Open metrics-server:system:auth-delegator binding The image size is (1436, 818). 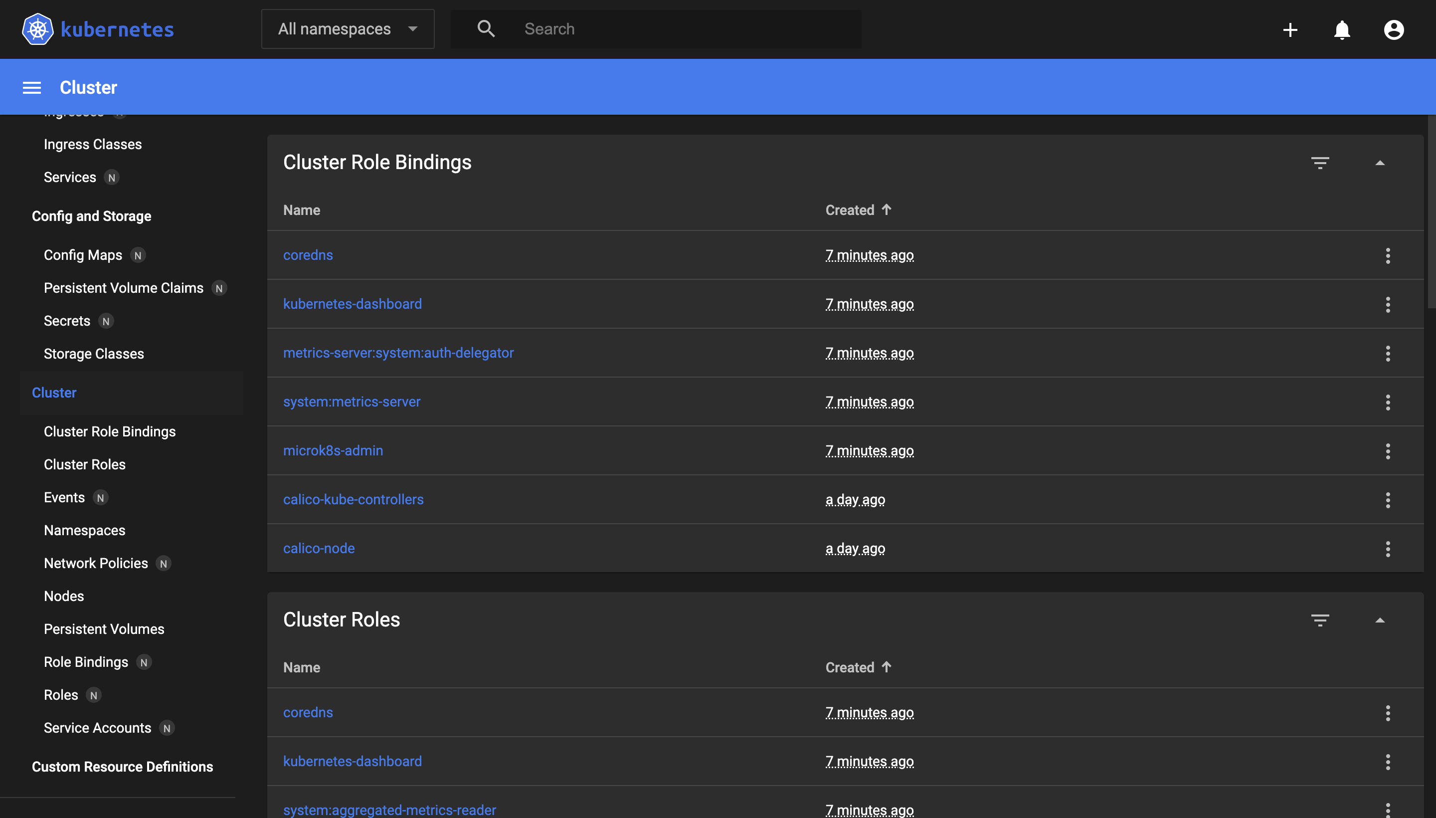pos(398,353)
